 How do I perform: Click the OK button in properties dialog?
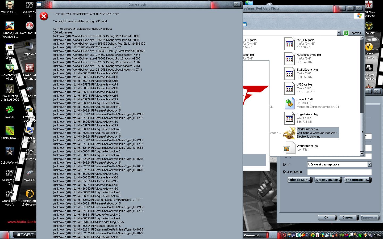coord(327,217)
